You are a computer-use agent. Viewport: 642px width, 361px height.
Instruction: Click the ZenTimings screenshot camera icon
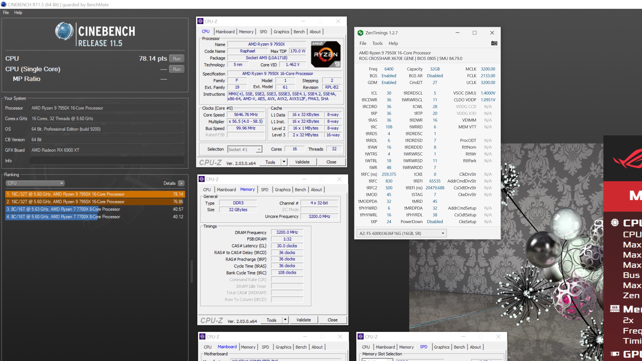(494, 43)
